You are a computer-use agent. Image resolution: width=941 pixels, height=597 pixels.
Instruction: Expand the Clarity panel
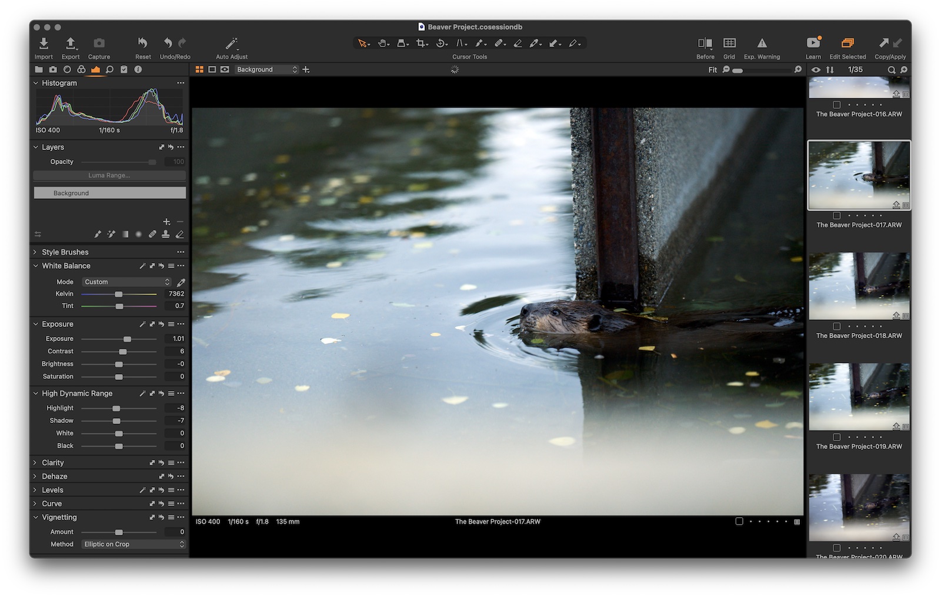(x=36, y=463)
